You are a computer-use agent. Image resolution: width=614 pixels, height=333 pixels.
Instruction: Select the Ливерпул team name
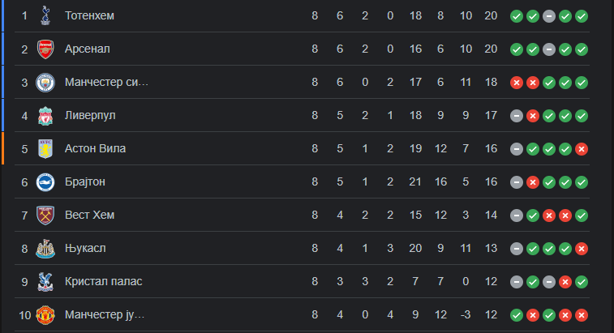point(90,115)
